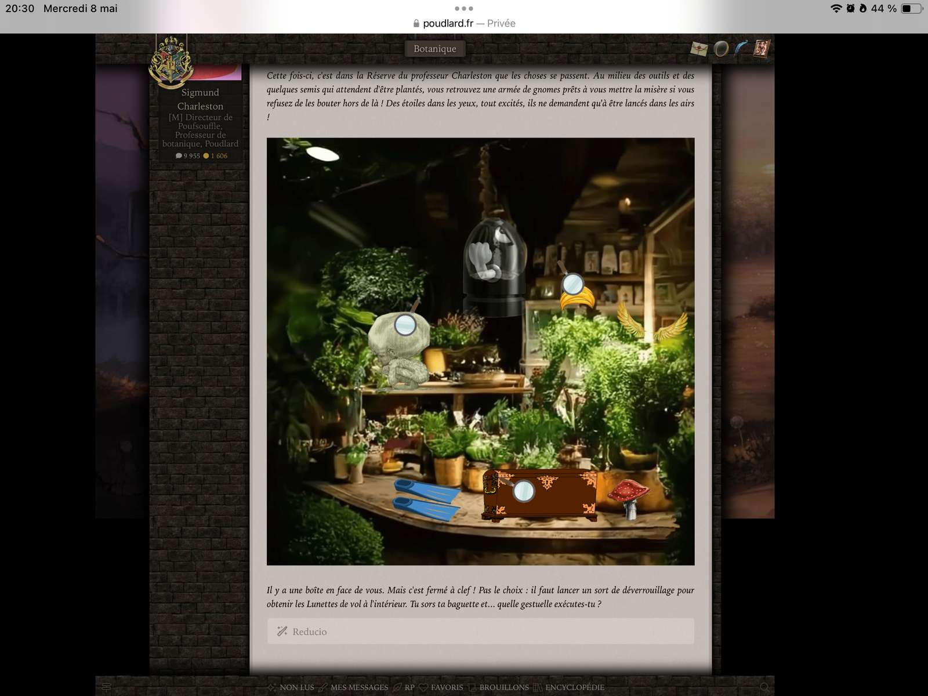This screenshot has height=696, width=928.
Task: Open the settings sliders icon in bottom bar
Action: coord(107,687)
